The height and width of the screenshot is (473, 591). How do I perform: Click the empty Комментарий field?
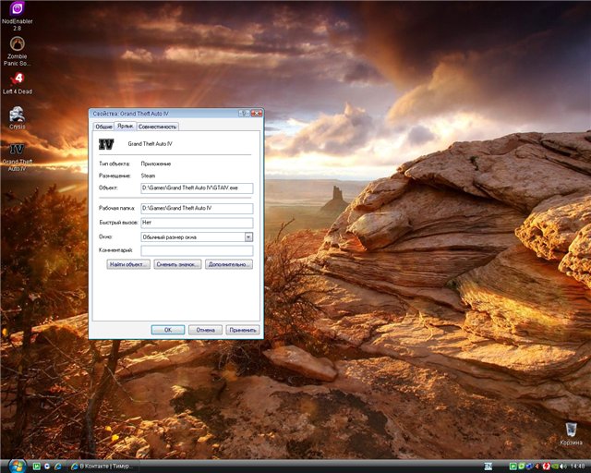[197, 250]
